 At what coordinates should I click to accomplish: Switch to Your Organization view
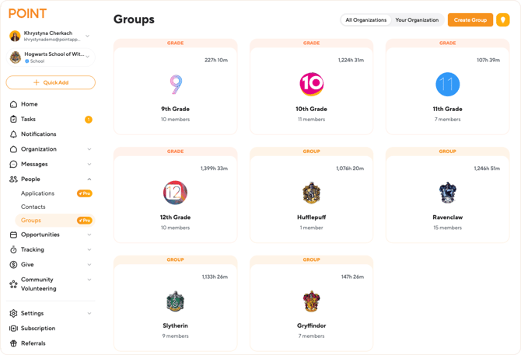click(417, 20)
